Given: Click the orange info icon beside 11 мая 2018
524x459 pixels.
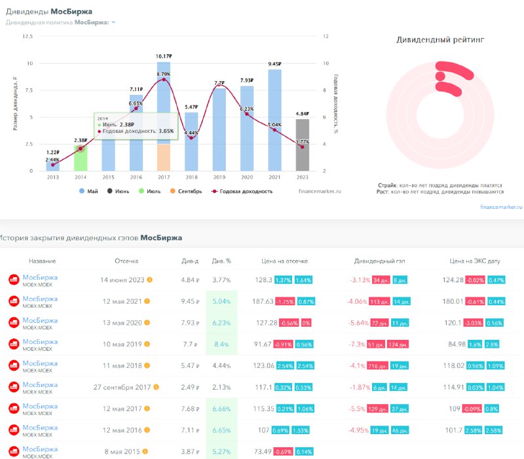Looking at the screenshot, I should [x=147, y=365].
